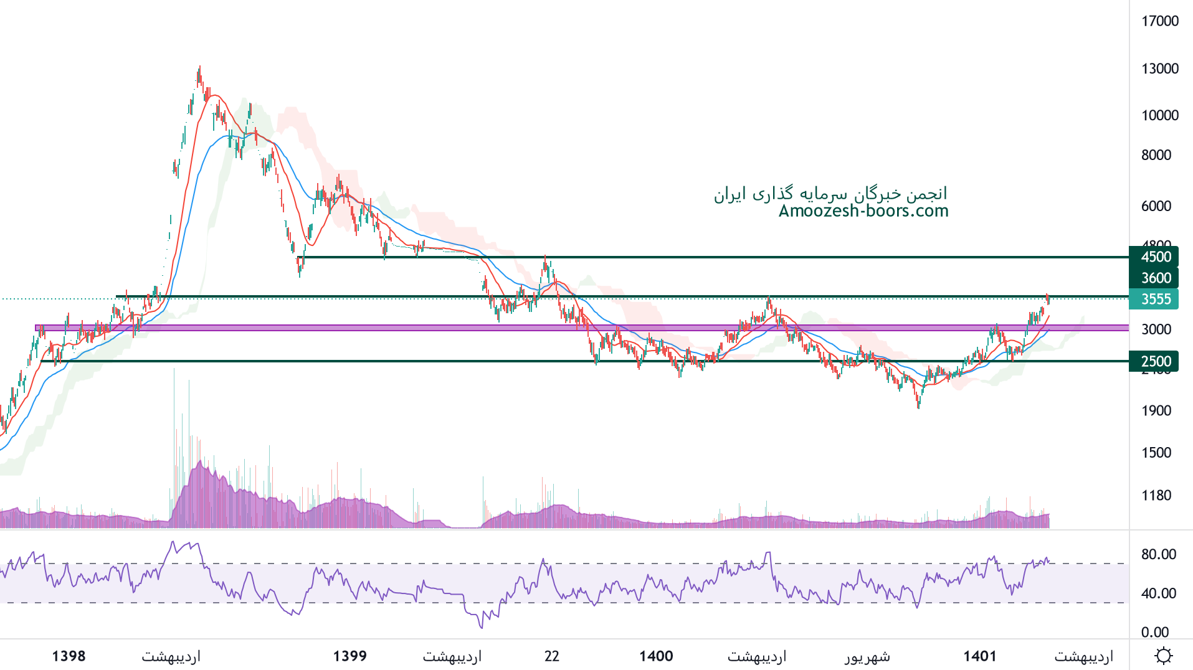Image resolution: width=1193 pixels, height=670 pixels.
Task: Select the 1401 year label on time axis
Action: point(979,656)
